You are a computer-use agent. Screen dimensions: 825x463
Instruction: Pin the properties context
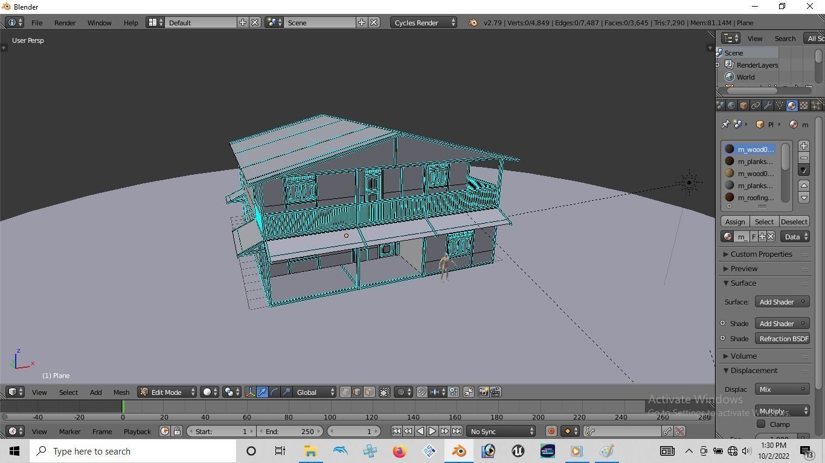725,125
